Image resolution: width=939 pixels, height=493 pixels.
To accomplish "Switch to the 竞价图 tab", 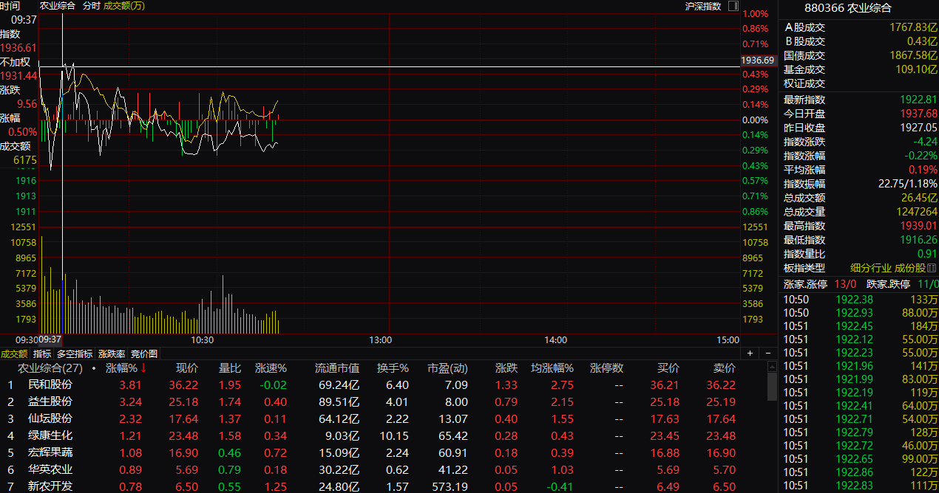I will (144, 354).
